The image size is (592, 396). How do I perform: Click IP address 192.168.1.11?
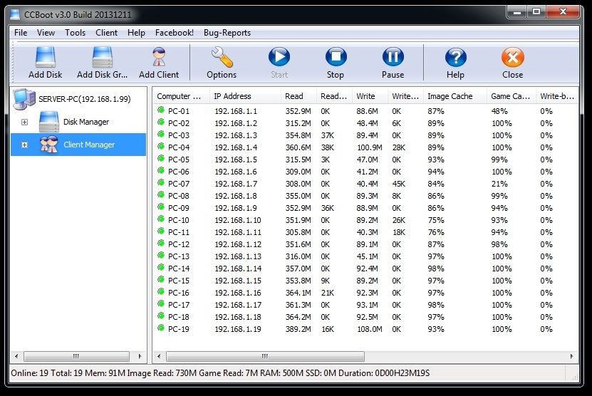pos(238,231)
